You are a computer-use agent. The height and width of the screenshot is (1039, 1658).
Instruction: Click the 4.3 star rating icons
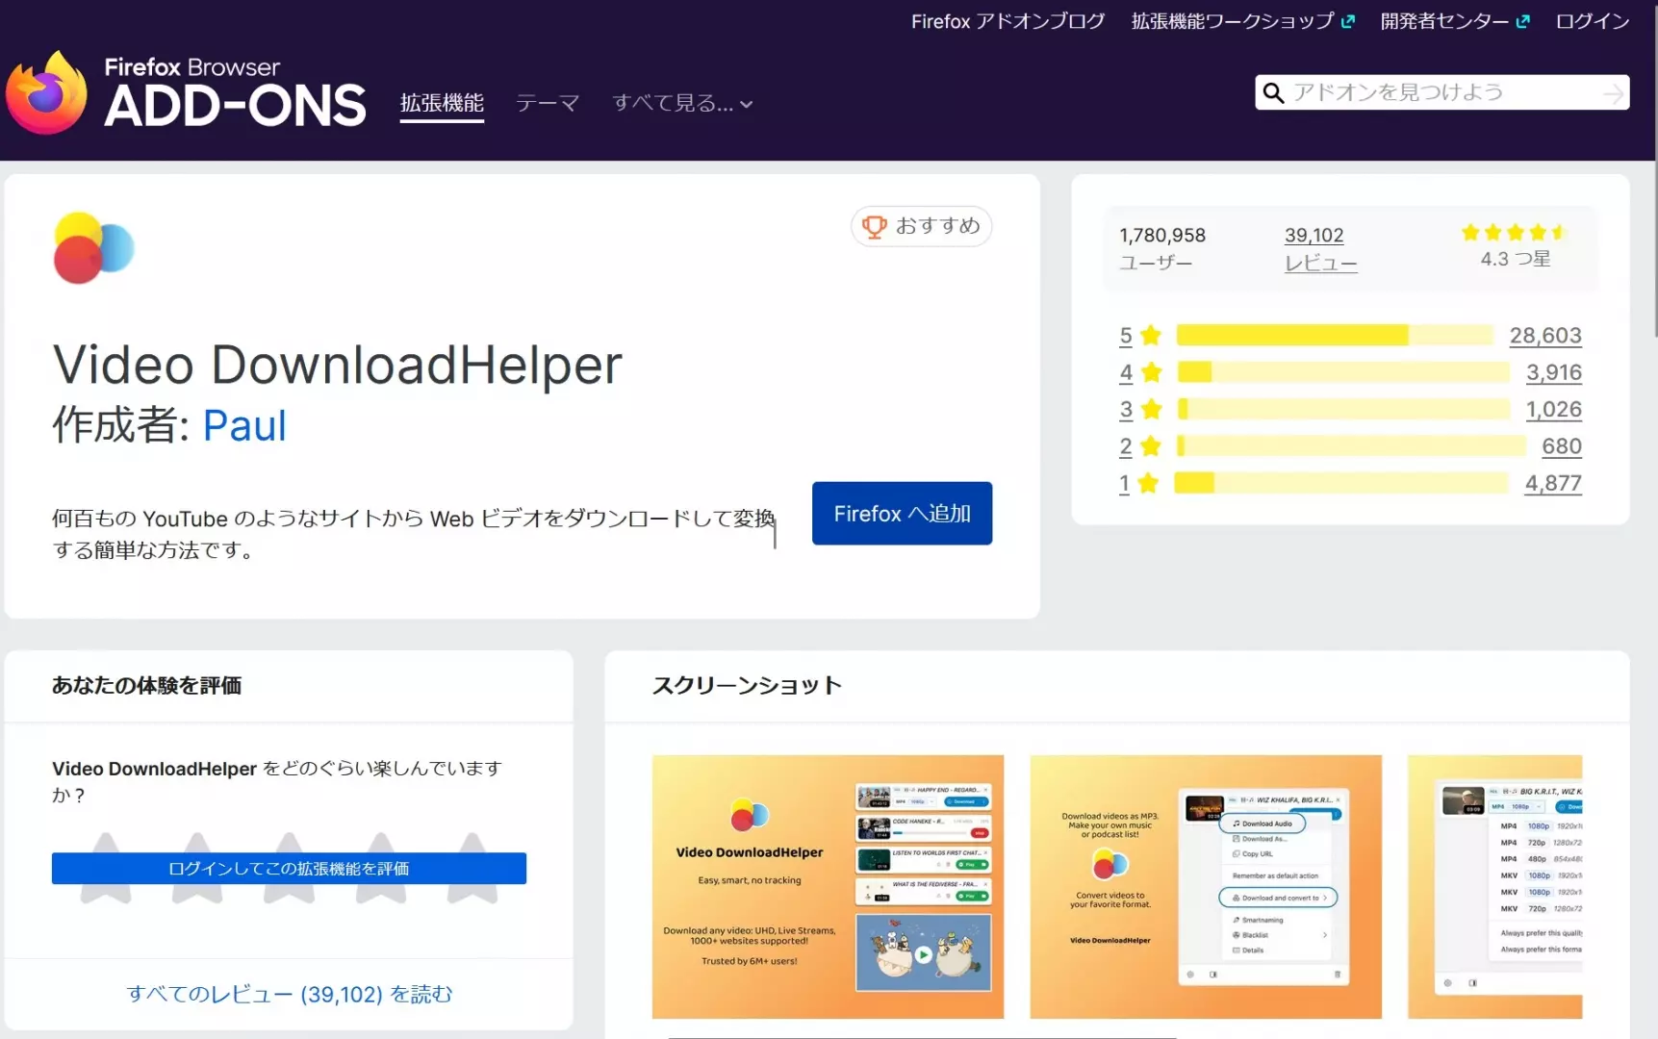(x=1515, y=232)
